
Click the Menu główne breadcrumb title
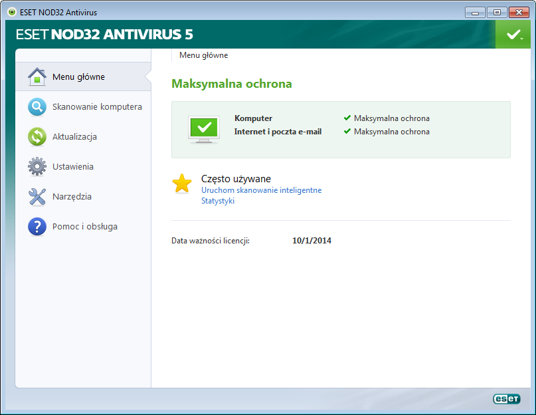tap(204, 55)
